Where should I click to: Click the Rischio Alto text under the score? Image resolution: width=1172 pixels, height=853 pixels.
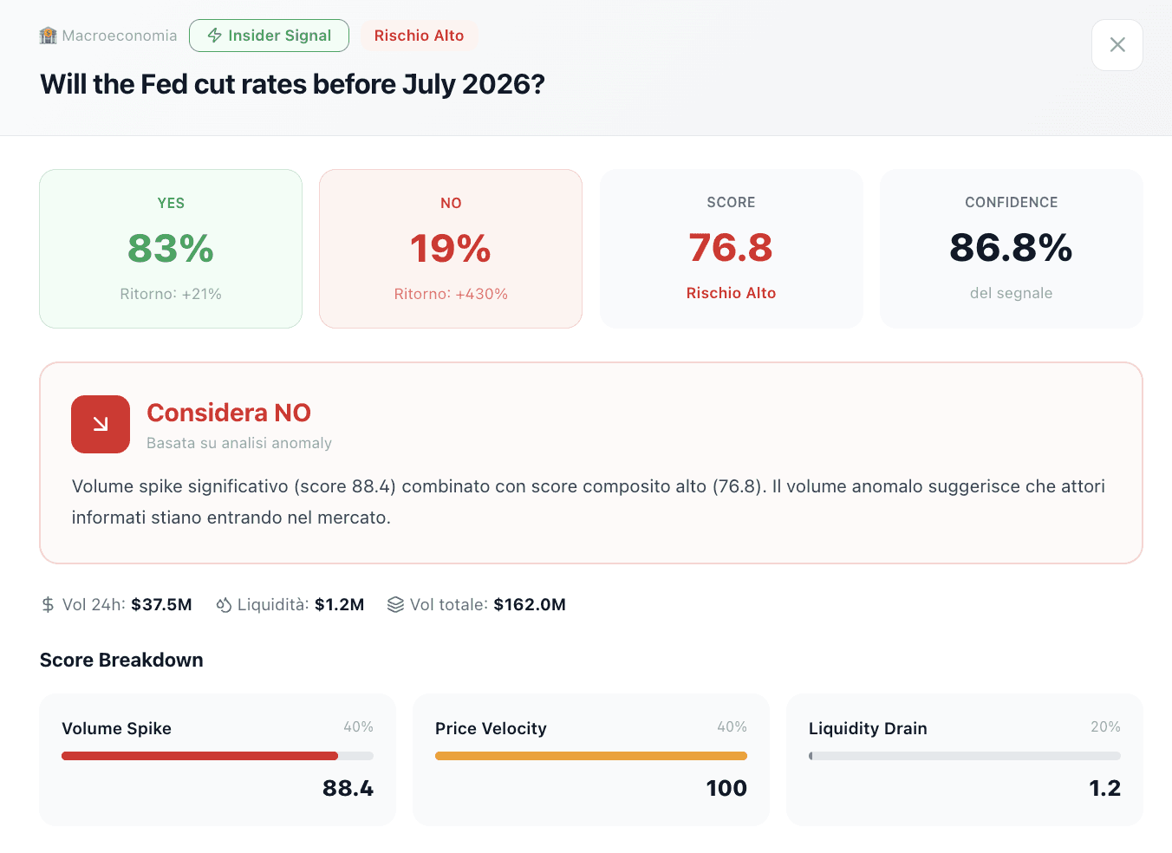731,293
